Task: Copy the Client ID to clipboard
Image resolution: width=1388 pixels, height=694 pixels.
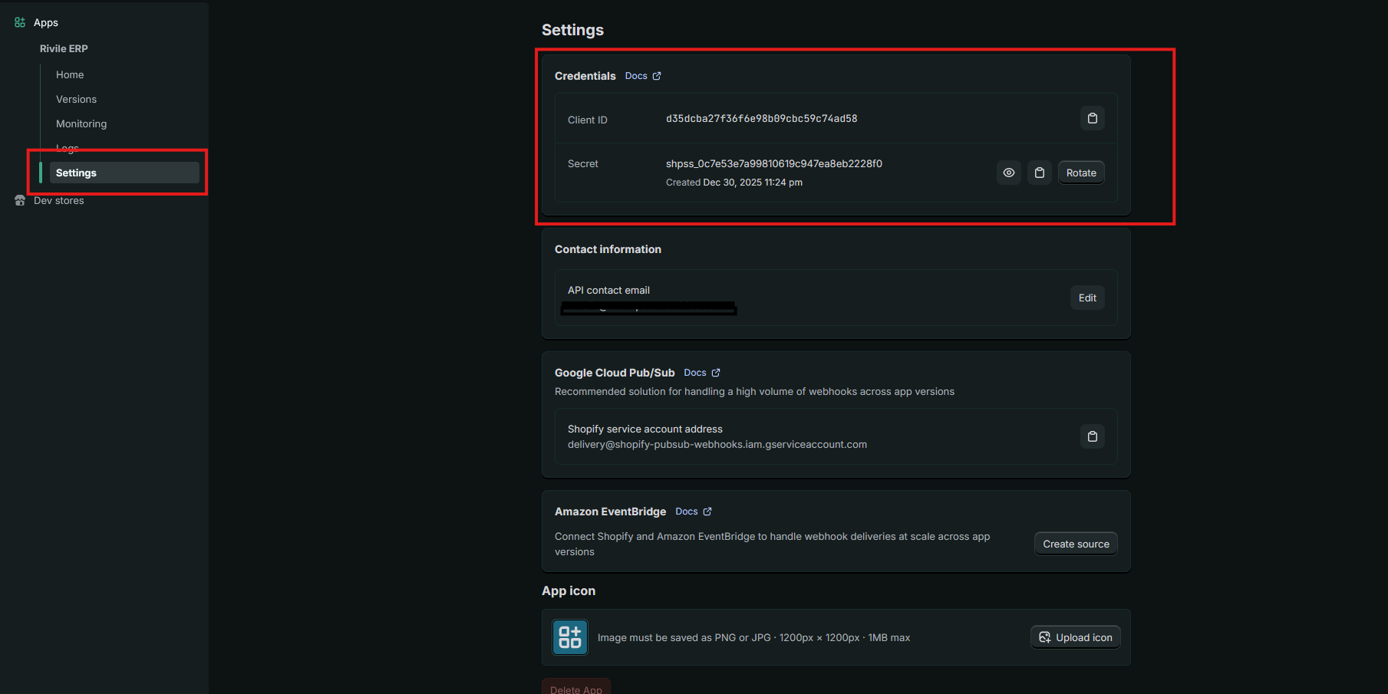Action: click(1093, 119)
